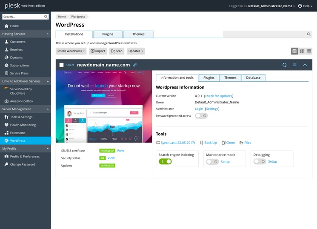Click the Domains globe icon
Viewport: 317px width, 229px height.
[x=6, y=57]
